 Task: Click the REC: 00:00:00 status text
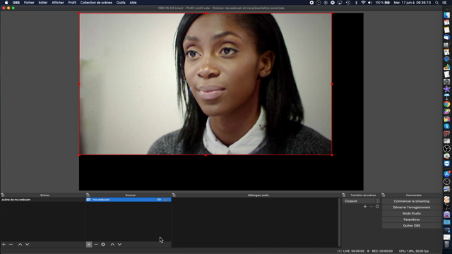coord(382,251)
